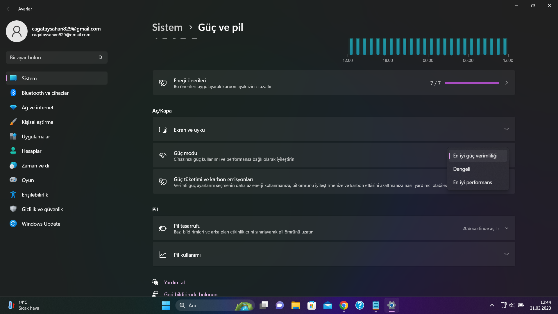Click the back arrow icon in title bar

pyautogui.click(x=9, y=9)
